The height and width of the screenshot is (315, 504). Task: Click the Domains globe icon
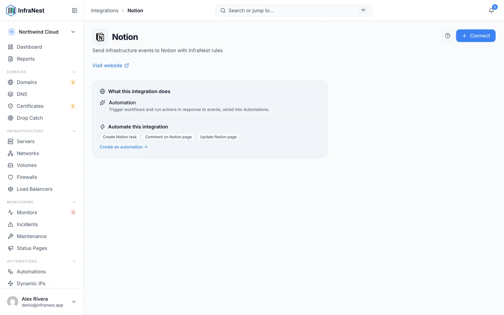point(10,82)
